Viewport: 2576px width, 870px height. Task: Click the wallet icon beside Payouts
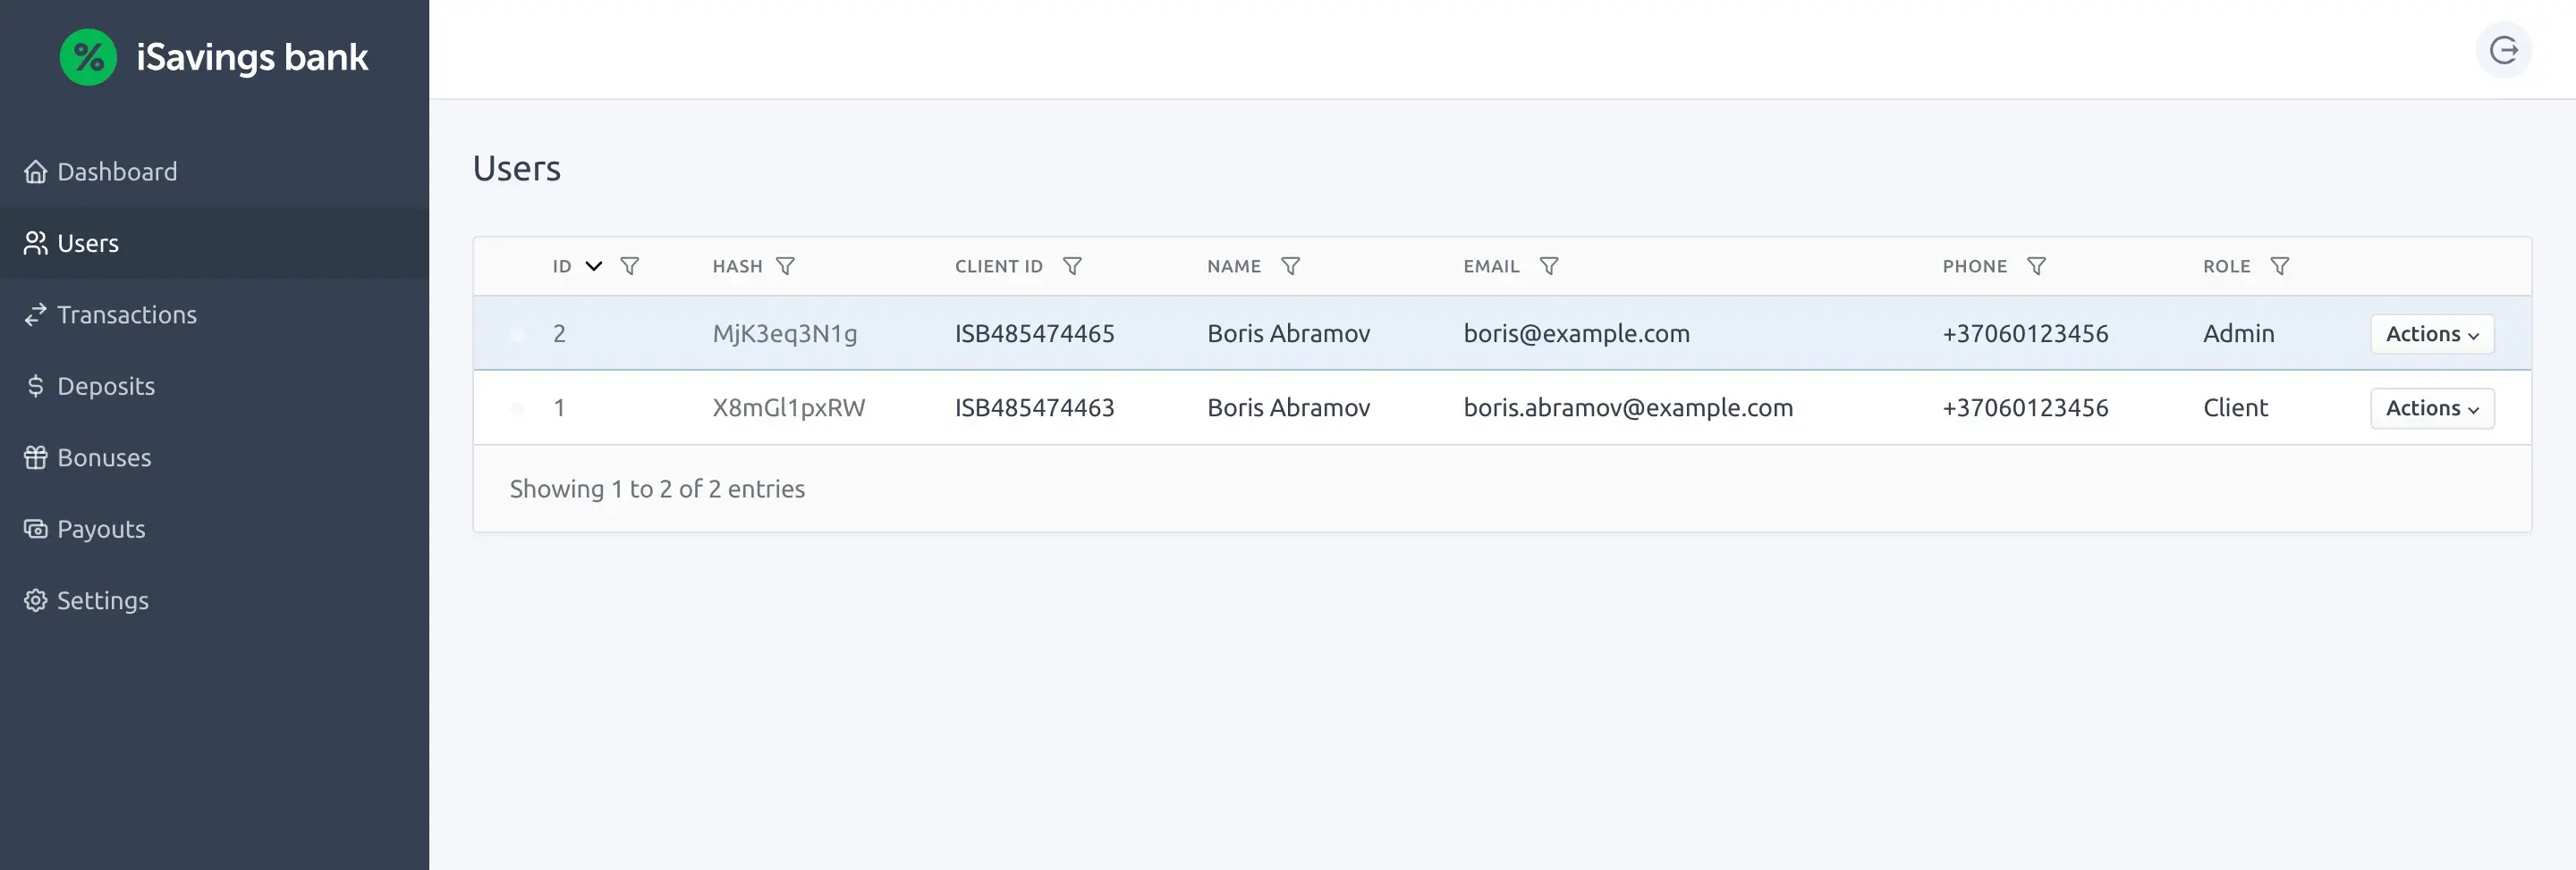click(x=36, y=529)
